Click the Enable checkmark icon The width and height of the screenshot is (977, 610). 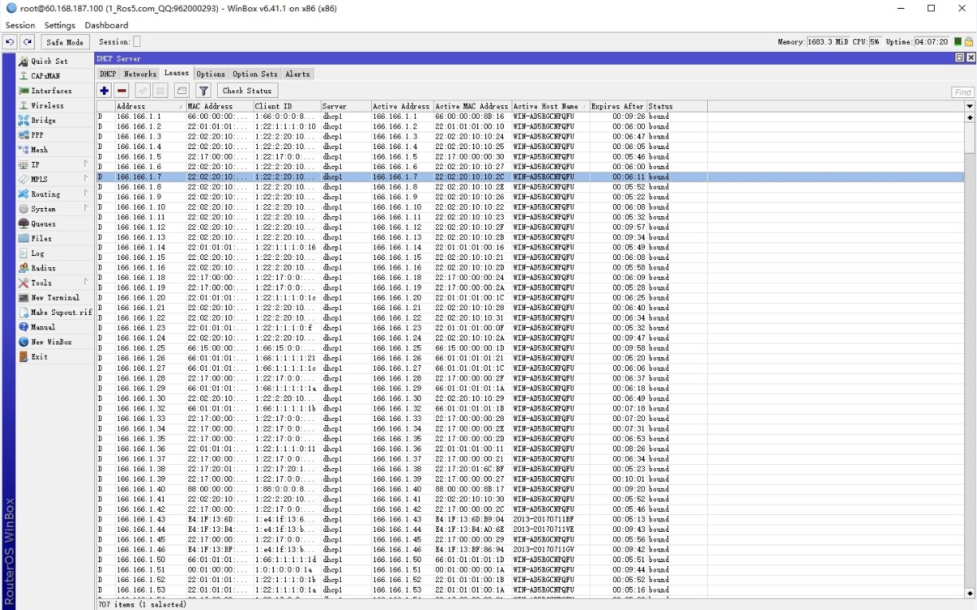click(x=143, y=91)
